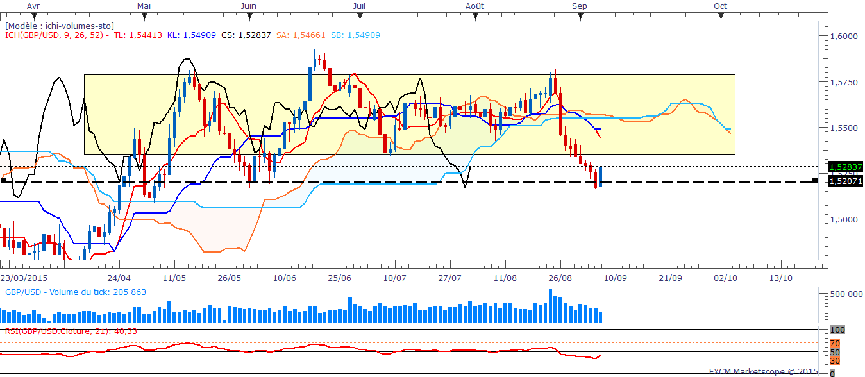The width and height of the screenshot is (865, 377).
Task: Click the 1,6000 price level on the axis
Action: 842,36
